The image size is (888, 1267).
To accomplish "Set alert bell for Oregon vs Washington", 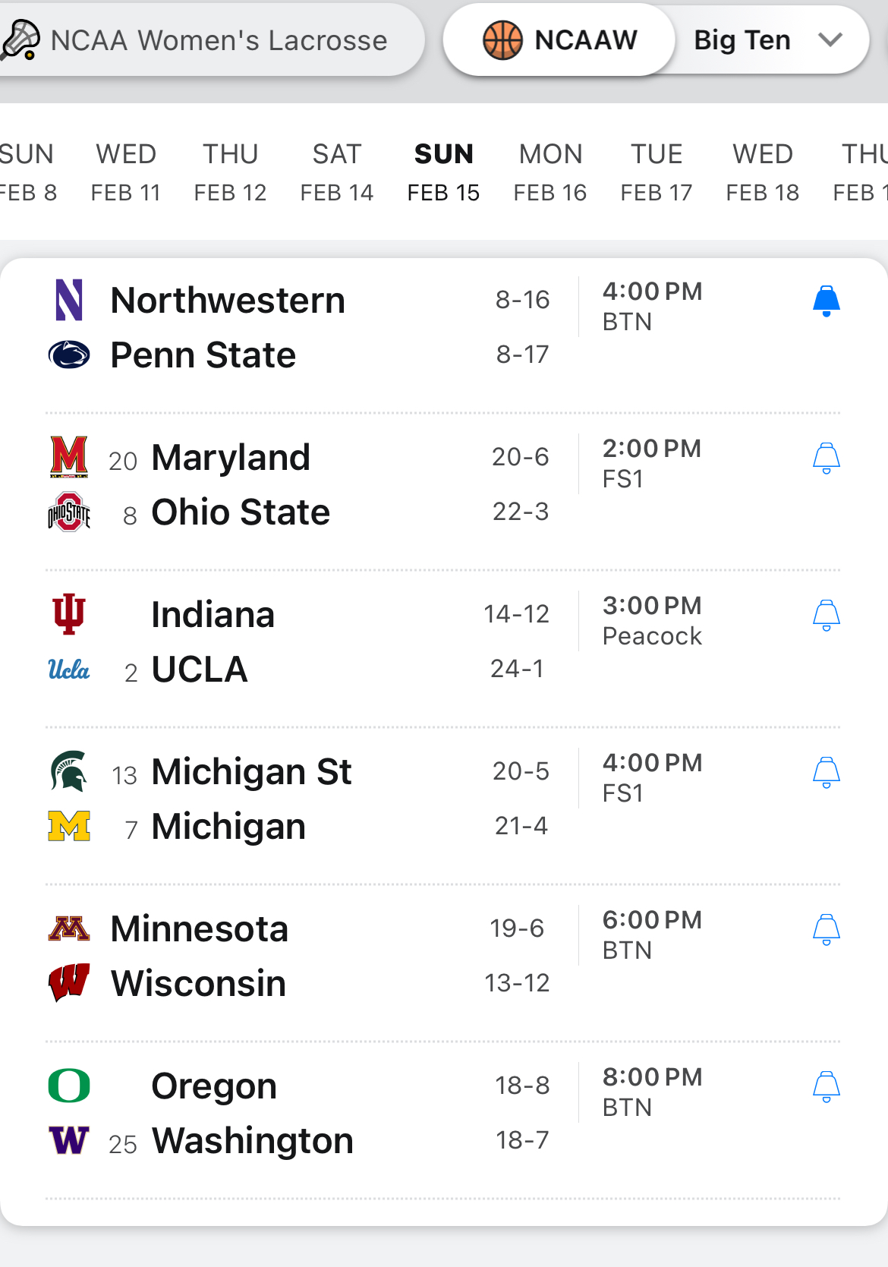I will tap(826, 1087).
